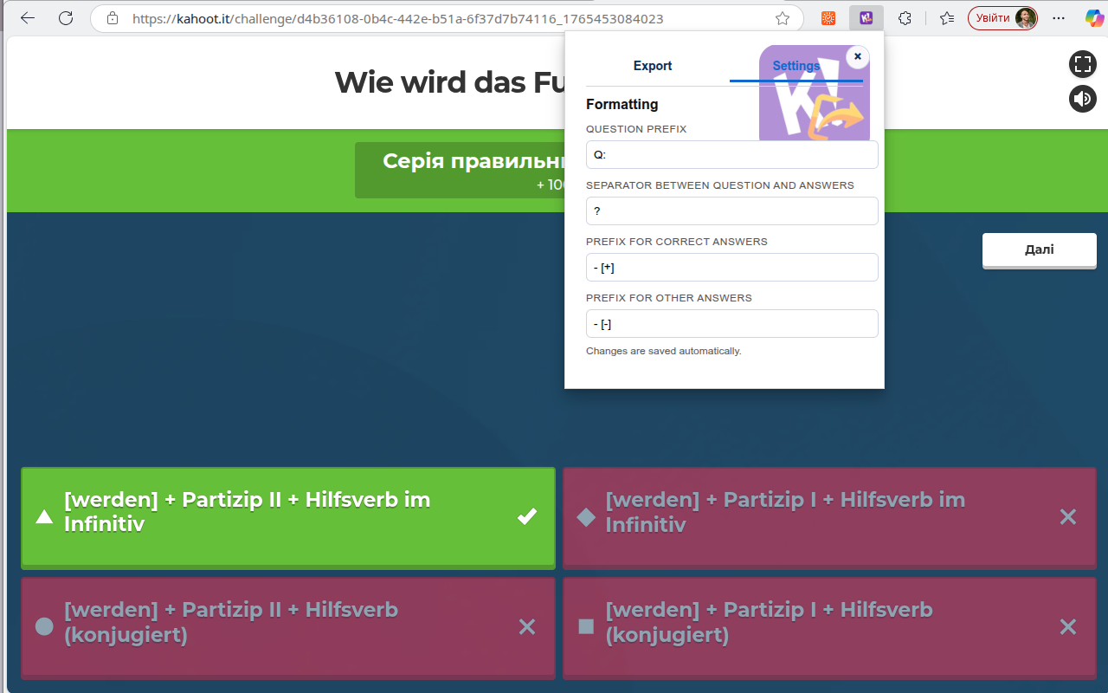Edit the separator between question and answers field
This screenshot has width=1108, height=693.
[732, 211]
